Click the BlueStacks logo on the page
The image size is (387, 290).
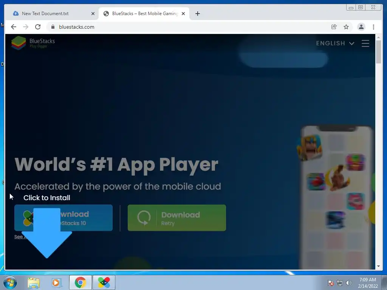pyautogui.click(x=33, y=43)
